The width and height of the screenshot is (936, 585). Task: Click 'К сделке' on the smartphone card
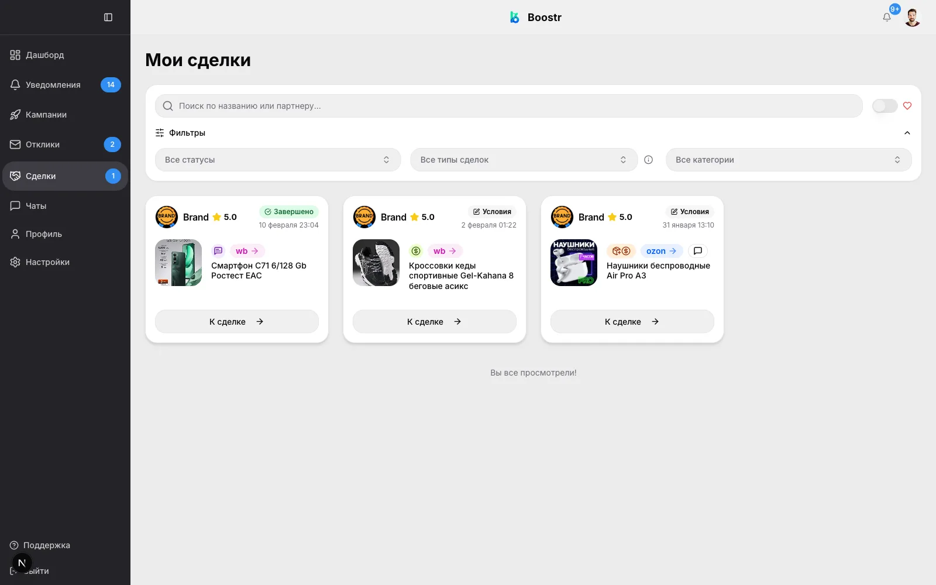[237, 322]
